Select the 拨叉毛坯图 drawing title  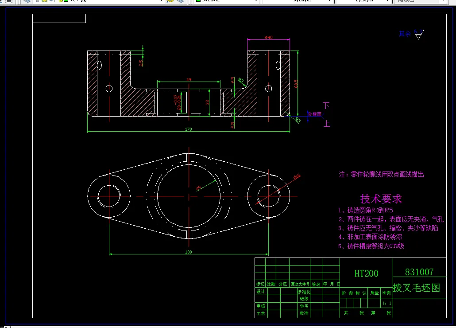(417, 288)
